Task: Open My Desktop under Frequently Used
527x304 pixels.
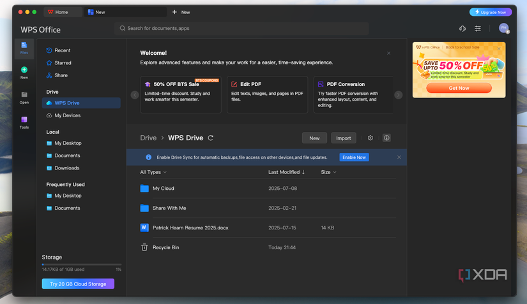Action: tap(64, 196)
